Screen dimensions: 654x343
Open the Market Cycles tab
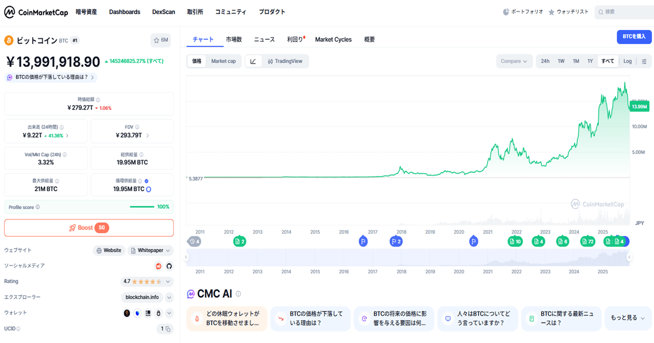333,40
